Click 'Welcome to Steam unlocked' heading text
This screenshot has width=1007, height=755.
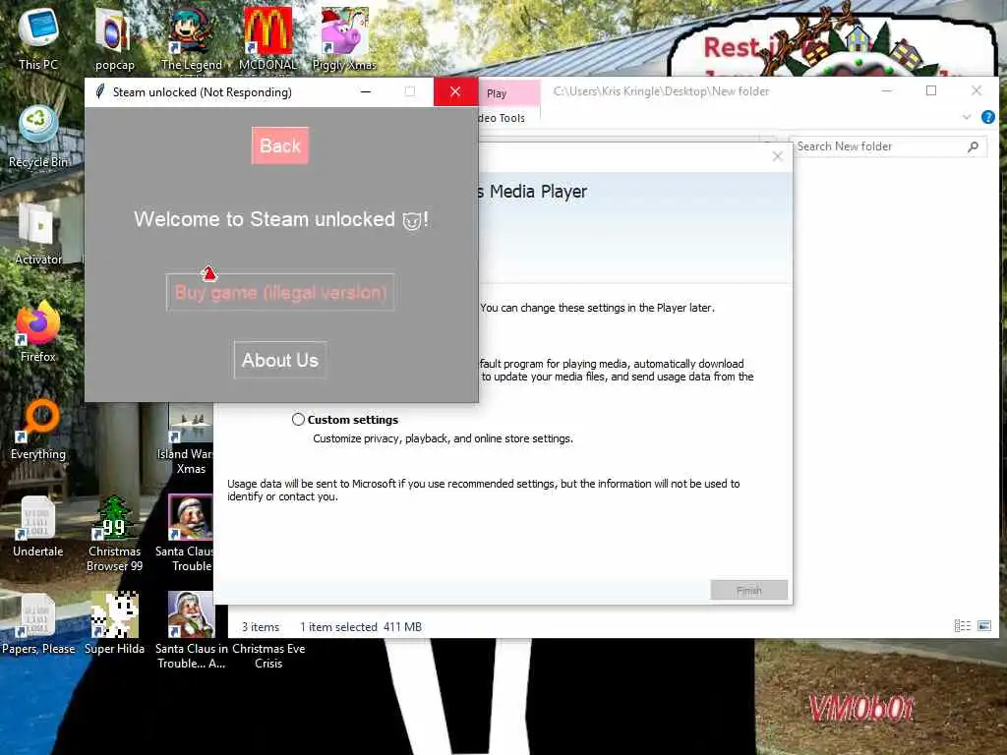click(x=281, y=219)
